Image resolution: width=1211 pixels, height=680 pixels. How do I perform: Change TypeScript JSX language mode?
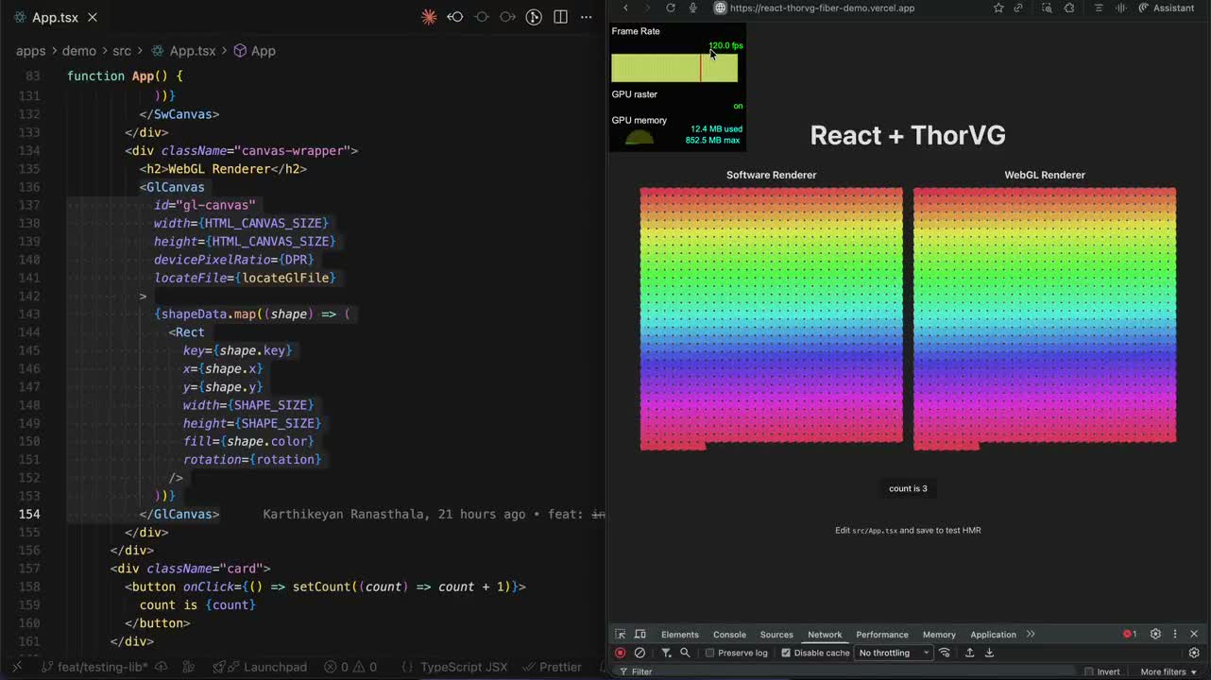[464, 667]
